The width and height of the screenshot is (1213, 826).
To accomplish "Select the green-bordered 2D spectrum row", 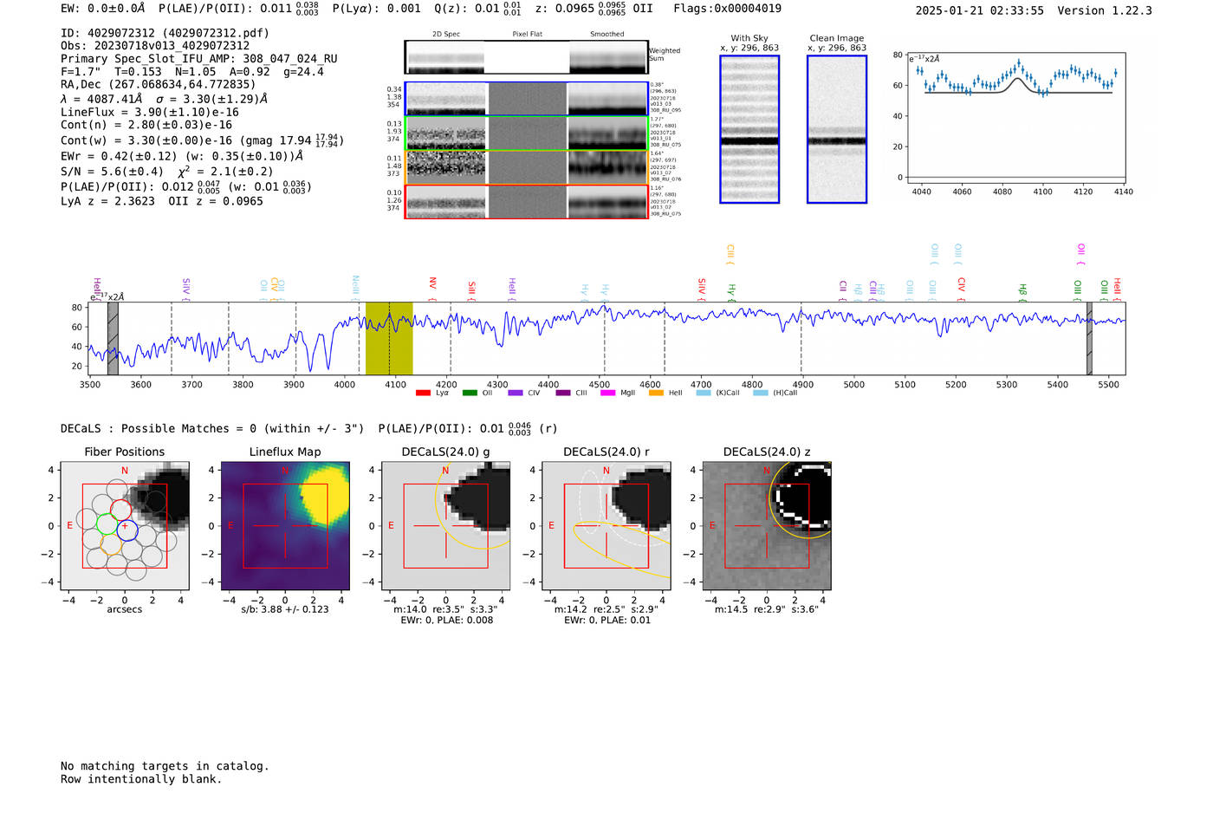I will coord(526,133).
